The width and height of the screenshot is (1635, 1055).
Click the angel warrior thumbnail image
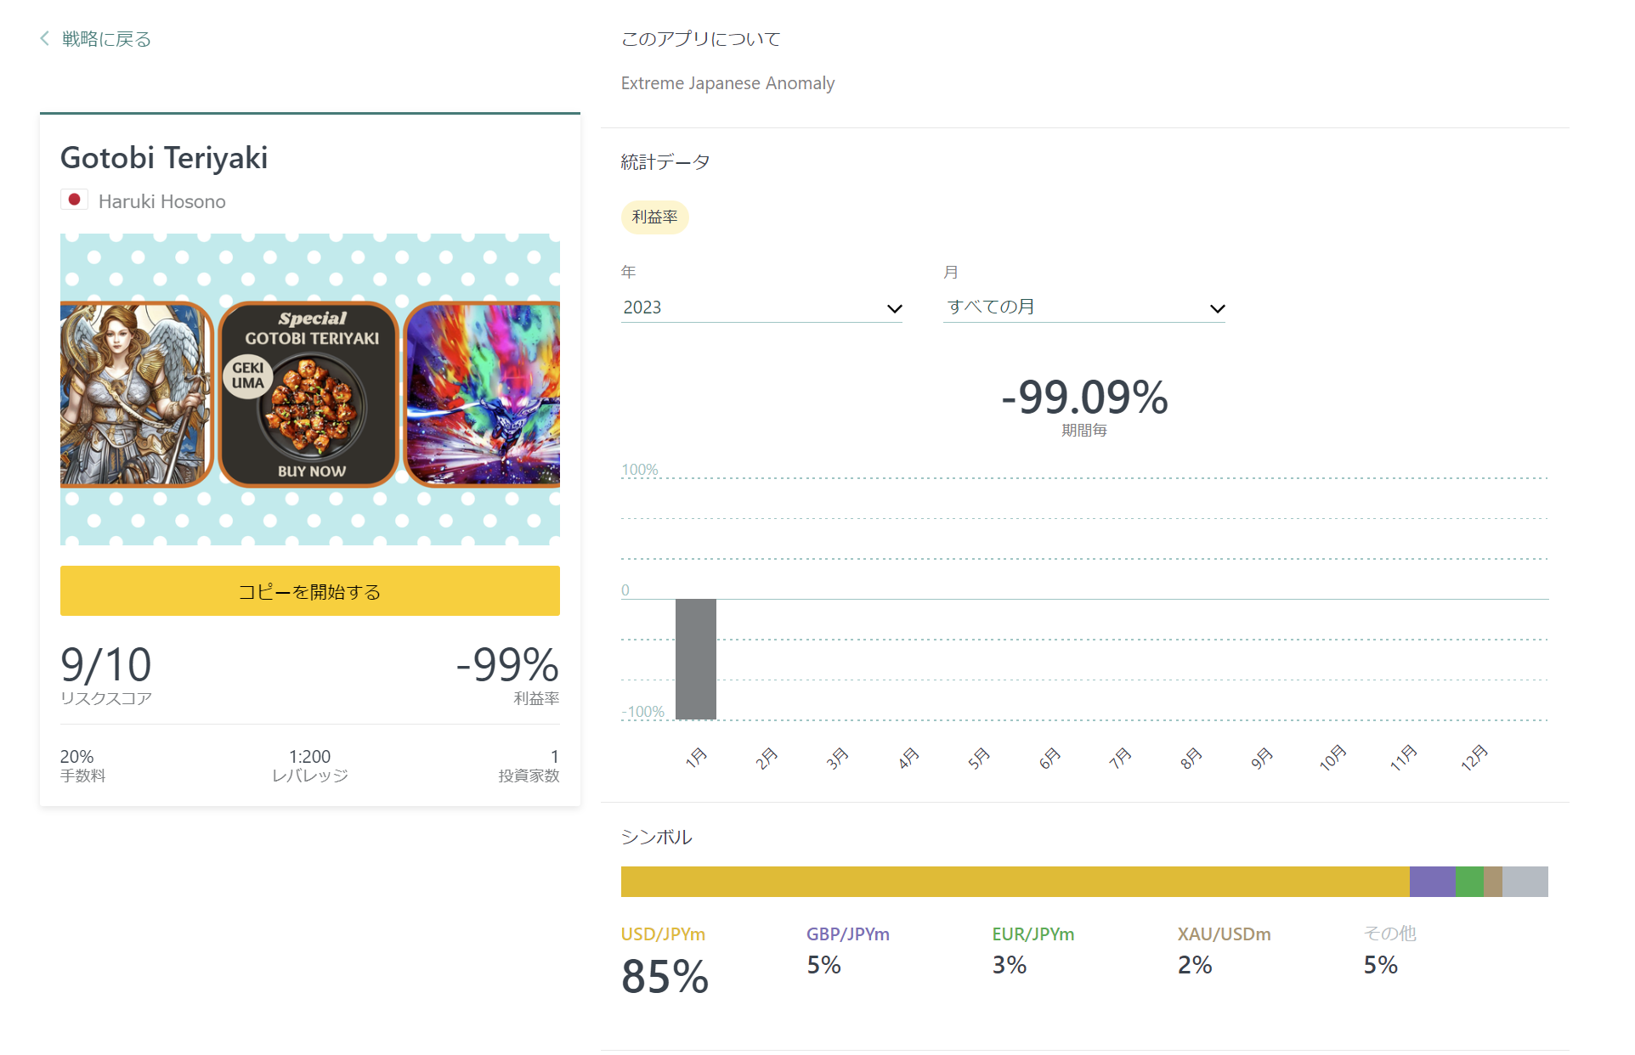136,394
